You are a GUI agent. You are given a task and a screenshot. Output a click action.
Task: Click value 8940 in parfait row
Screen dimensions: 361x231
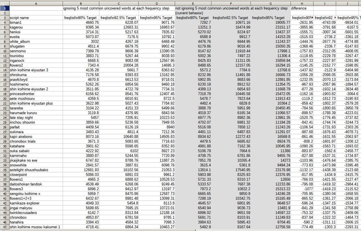[x=157, y=127]
